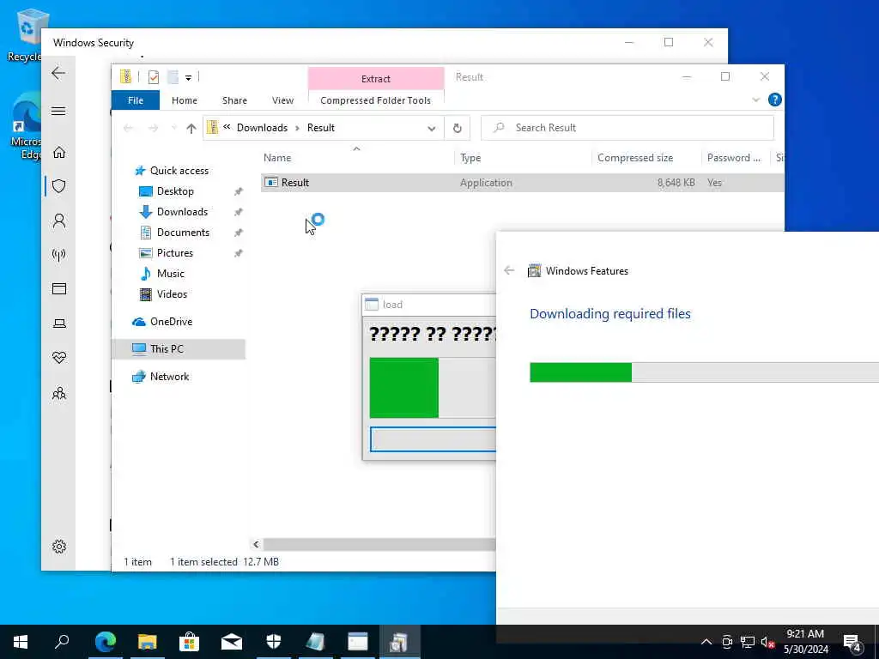The width and height of the screenshot is (879, 659).
Task: Open the File tab in Explorer
Action: (x=136, y=100)
